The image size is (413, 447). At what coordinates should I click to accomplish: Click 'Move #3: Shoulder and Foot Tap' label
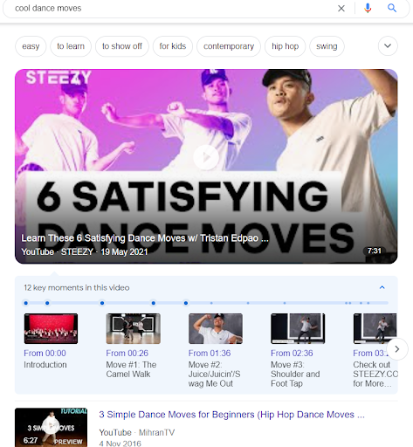[x=295, y=374]
